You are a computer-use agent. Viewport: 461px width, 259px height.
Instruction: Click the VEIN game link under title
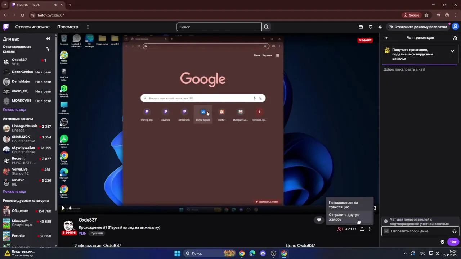pyautogui.click(x=82, y=233)
